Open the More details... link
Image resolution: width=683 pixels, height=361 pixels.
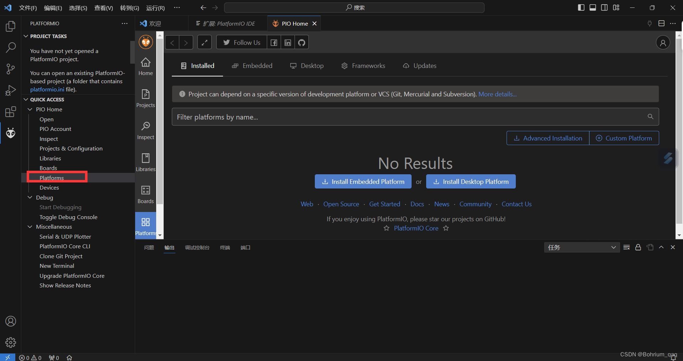point(497,94)
